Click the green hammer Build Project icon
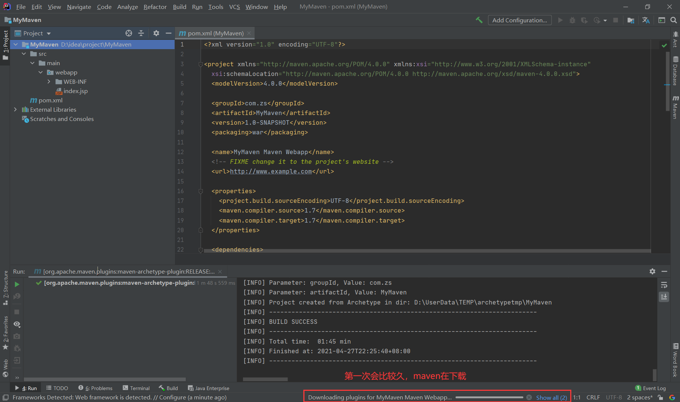 479,20
